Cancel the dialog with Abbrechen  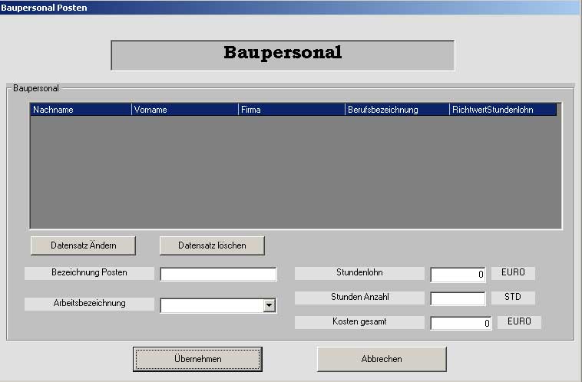(382, 359)
